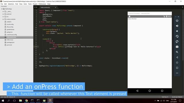Open the Tab Size selector in the status bar

tap(165, 97)
